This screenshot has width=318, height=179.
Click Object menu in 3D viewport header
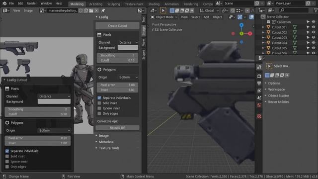[x=217, y=17]
